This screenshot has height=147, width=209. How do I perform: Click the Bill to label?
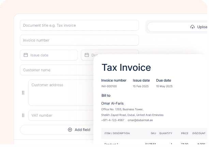[x=106, y=96]
